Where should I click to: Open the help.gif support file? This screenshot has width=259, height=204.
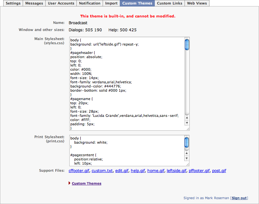pyautogui.click(x=138, y=171)
